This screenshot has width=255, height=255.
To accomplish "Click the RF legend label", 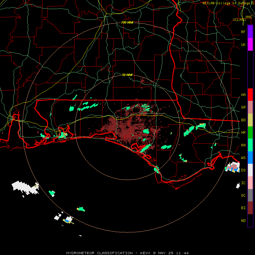I will pyautogui.click(x=243, y=32).
